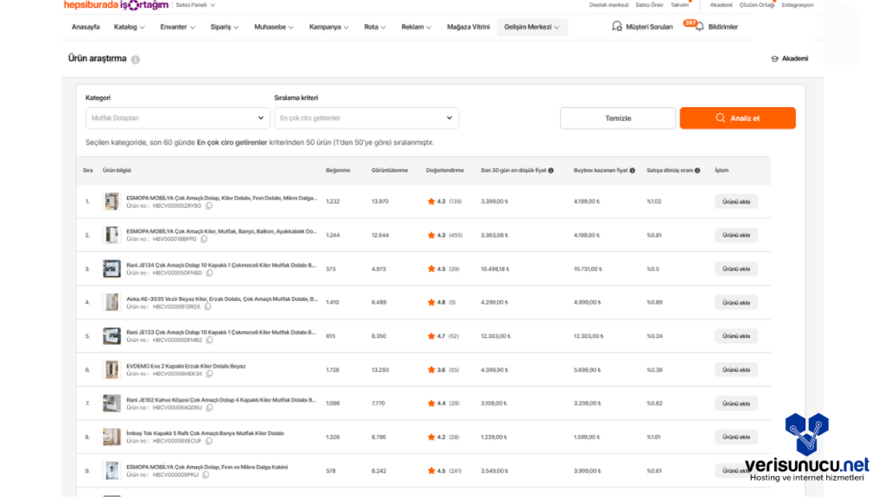Open notifications bell icon

click(699, 27)
